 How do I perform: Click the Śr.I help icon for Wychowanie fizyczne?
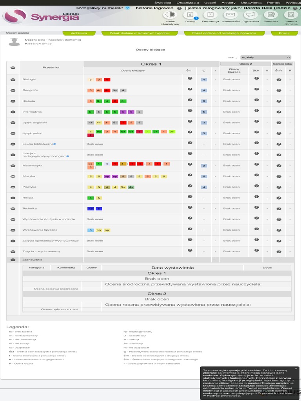coord(190,229)
